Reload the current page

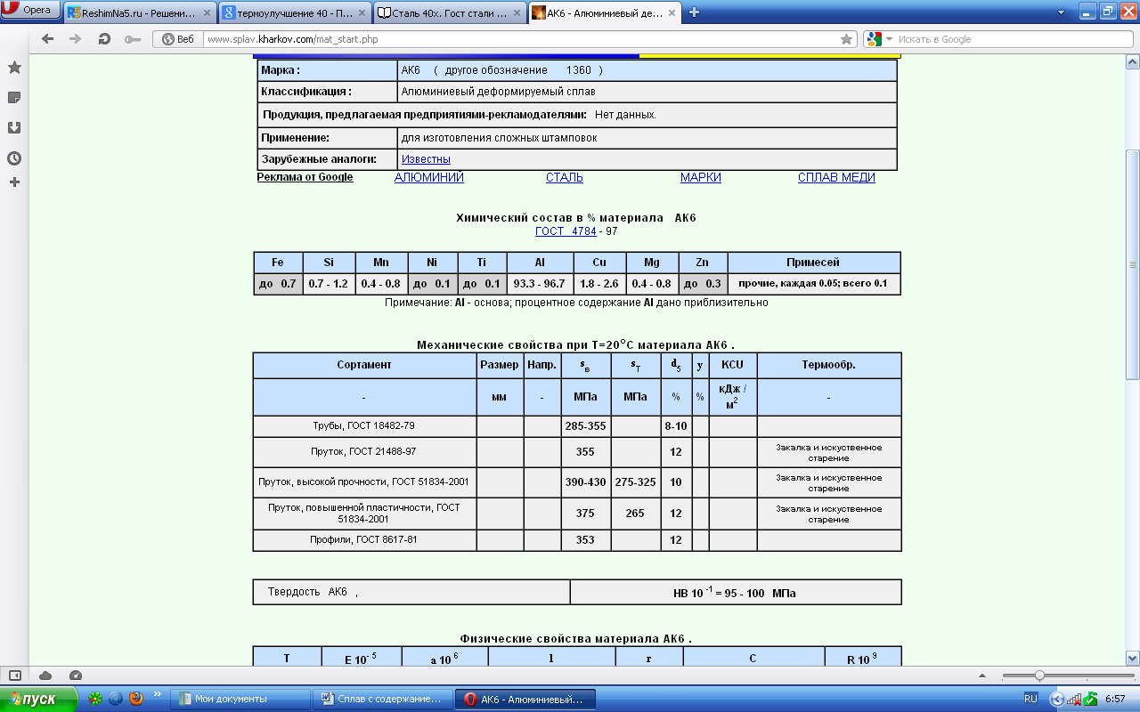tap(104, 39)
